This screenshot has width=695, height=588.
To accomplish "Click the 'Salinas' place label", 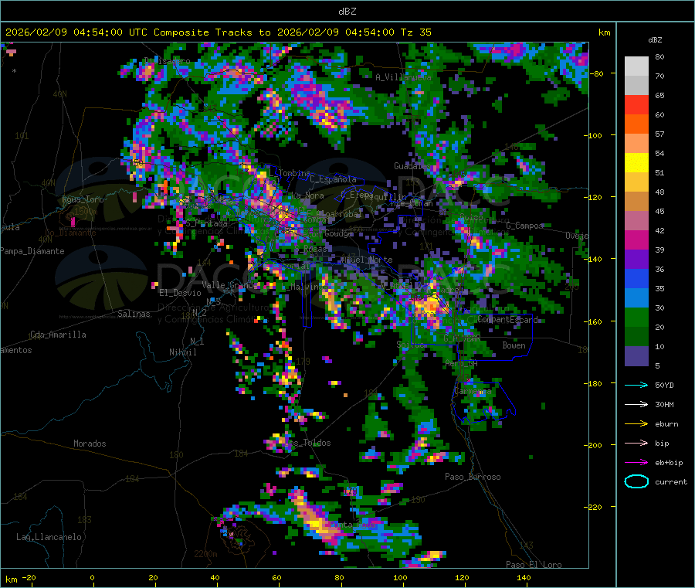I will pos(134,314).
